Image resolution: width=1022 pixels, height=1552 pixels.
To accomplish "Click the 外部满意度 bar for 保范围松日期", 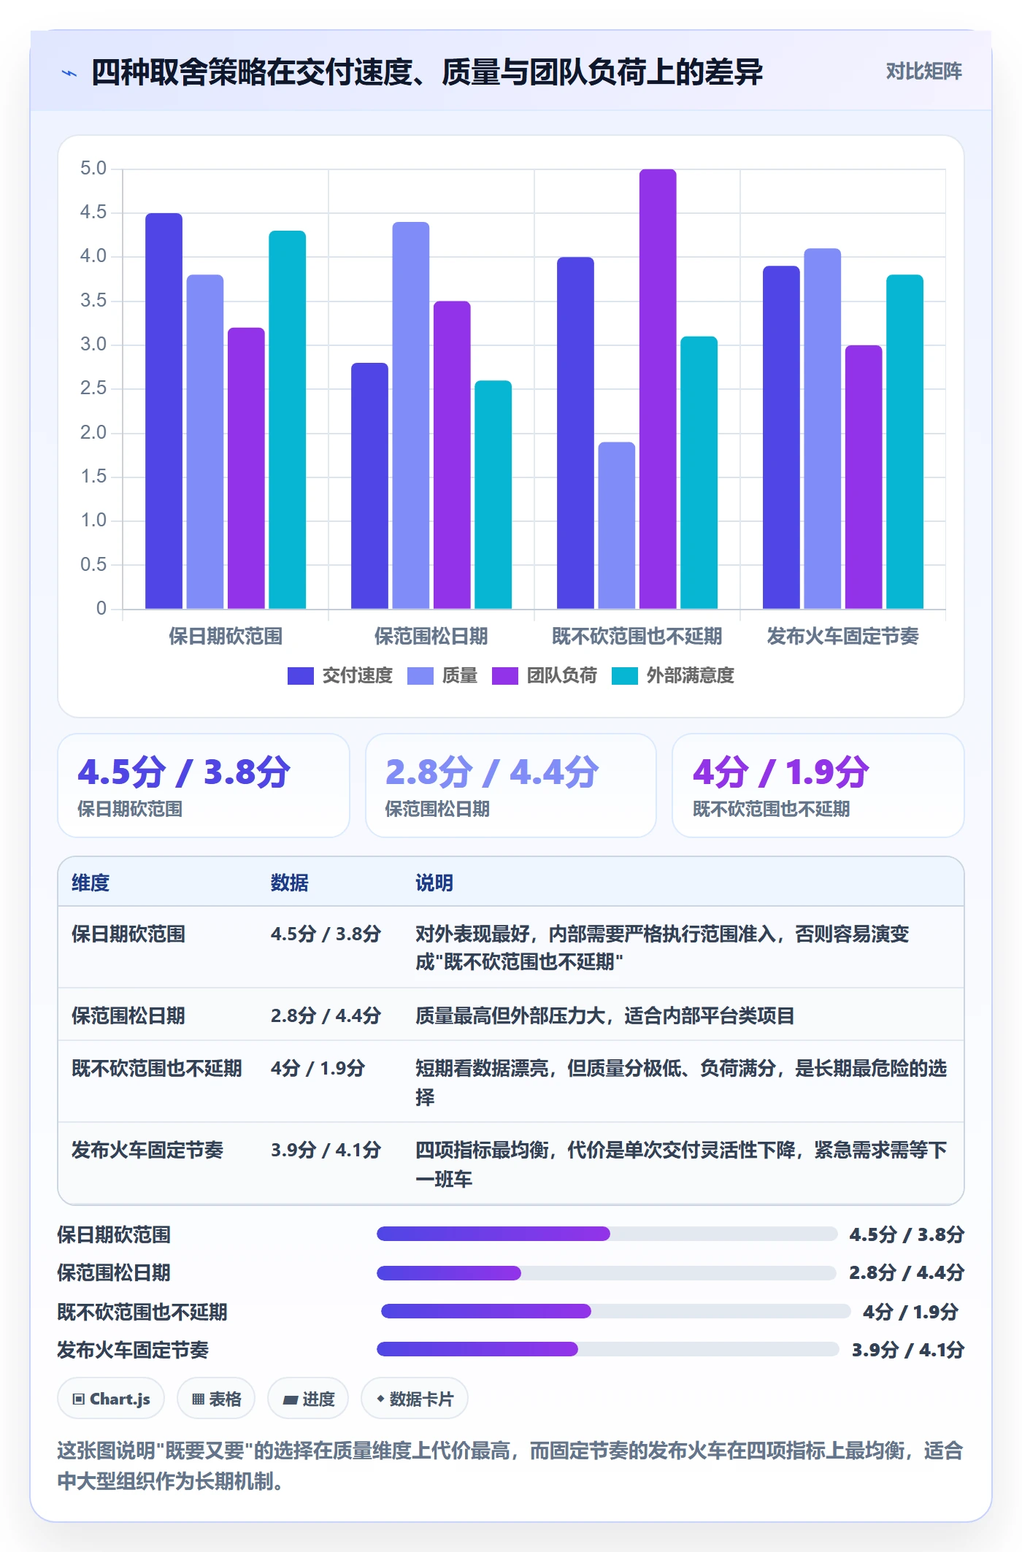I will (493, 495).
